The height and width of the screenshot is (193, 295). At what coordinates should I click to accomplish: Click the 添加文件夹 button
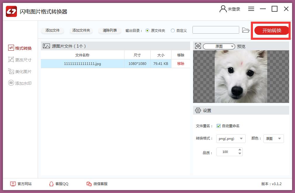click(81, 30)
